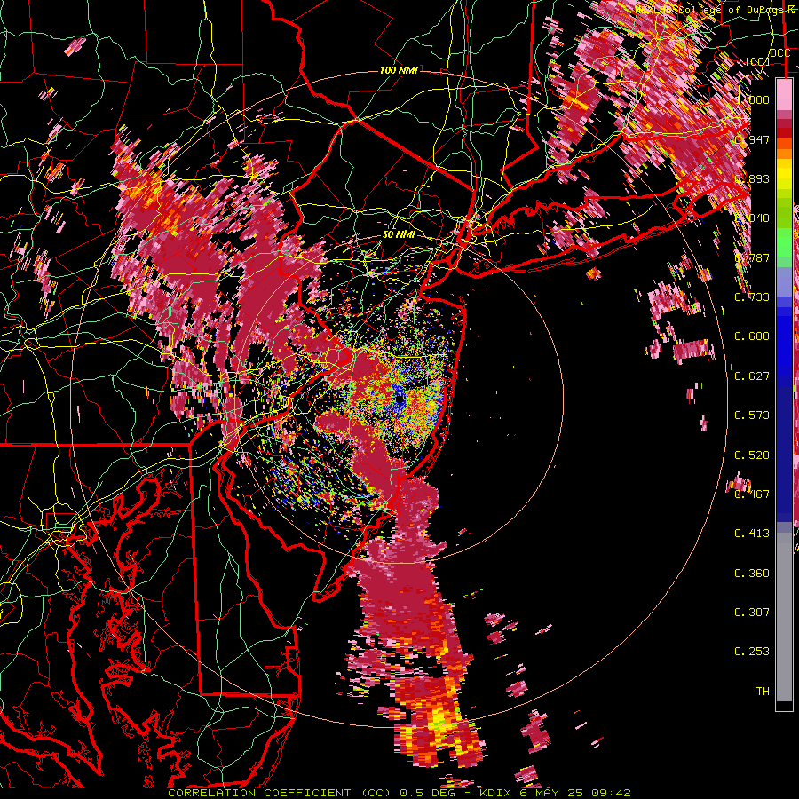This screenshot has height=799, width=799.
Task: Click the 0.253 color scale value
Action: pyautogui.click(x=752, y=652)
